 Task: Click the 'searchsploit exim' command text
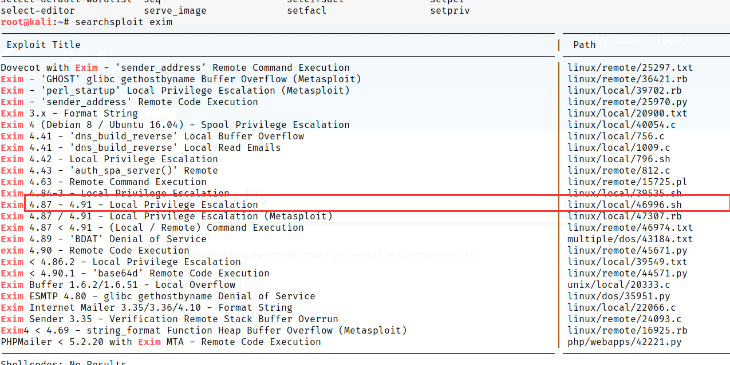click(x=124, y=22)
